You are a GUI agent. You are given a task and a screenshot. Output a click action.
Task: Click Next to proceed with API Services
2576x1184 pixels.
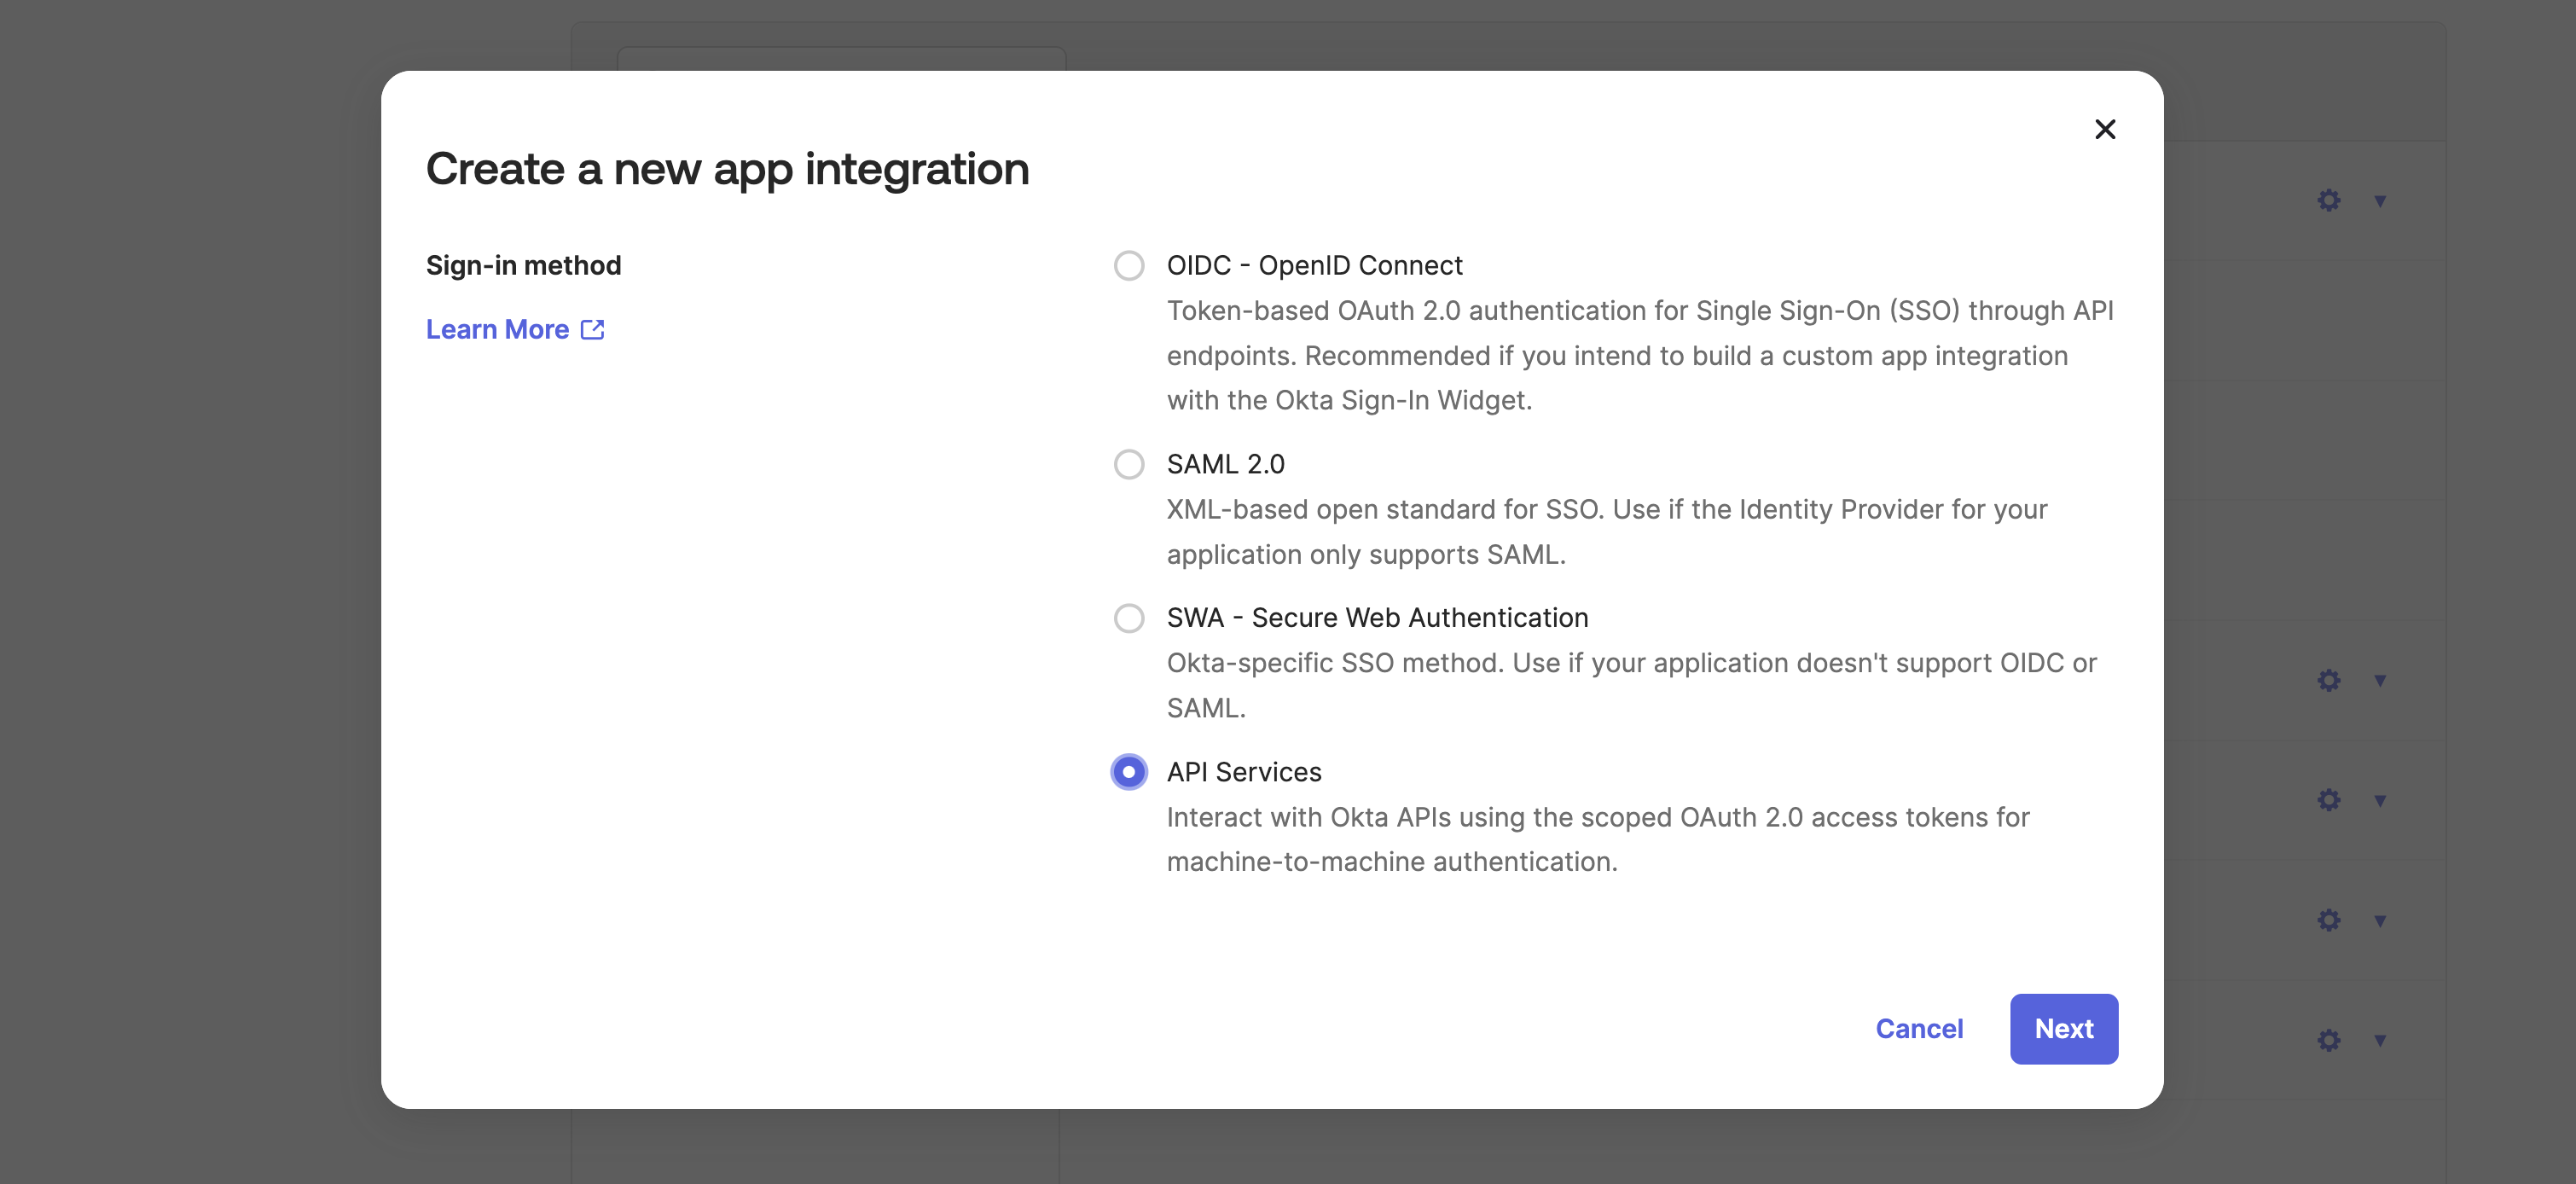(2064, 1028)
